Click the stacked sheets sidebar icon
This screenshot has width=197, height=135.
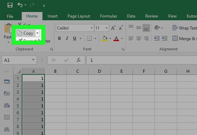[7, 105]
